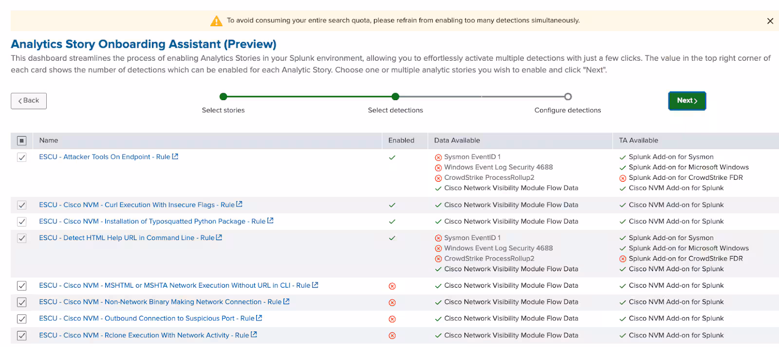Click the green Next button
779x347 pixels.
pos(686,101)
